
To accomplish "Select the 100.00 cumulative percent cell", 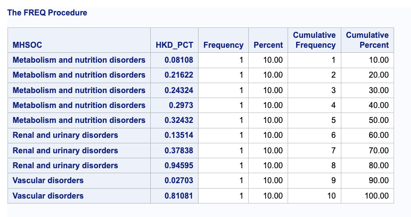I will [x=367, y=196].
